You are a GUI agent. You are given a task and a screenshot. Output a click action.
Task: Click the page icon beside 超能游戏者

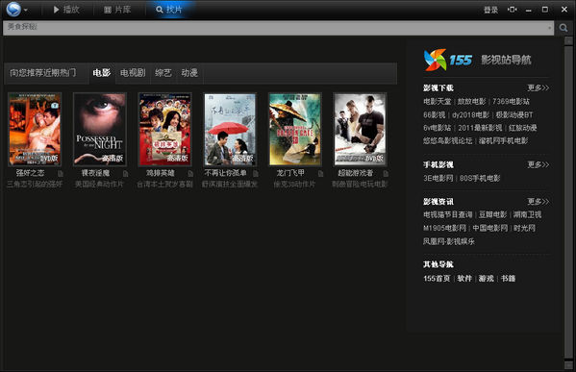tap(386, 173)
